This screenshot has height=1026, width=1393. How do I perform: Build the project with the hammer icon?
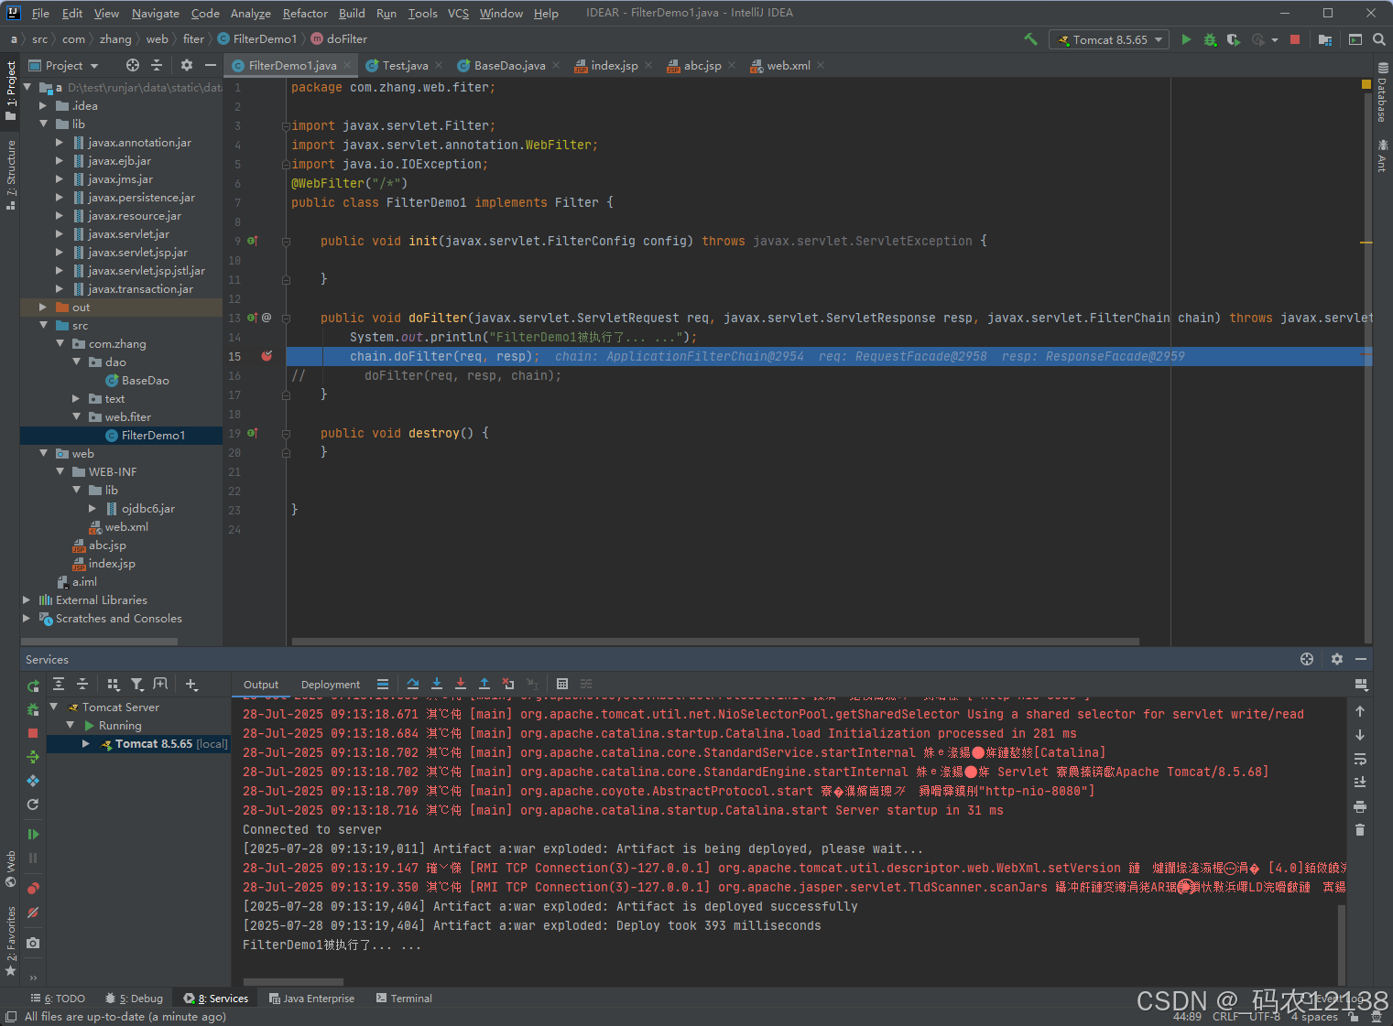coord(1031,39)
